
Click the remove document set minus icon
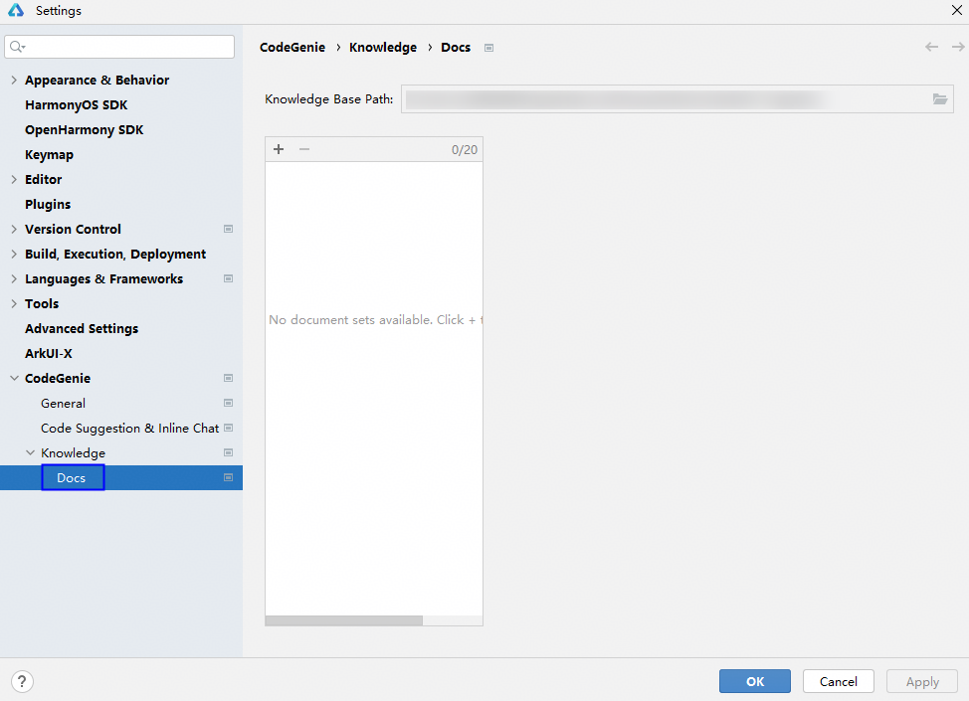[304, 149]
